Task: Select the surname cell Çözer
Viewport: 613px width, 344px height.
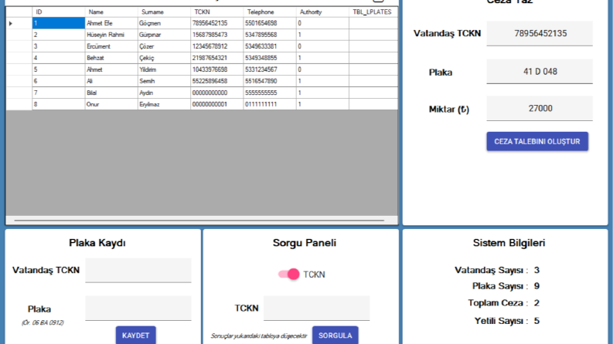Action: tap(164, 46)
